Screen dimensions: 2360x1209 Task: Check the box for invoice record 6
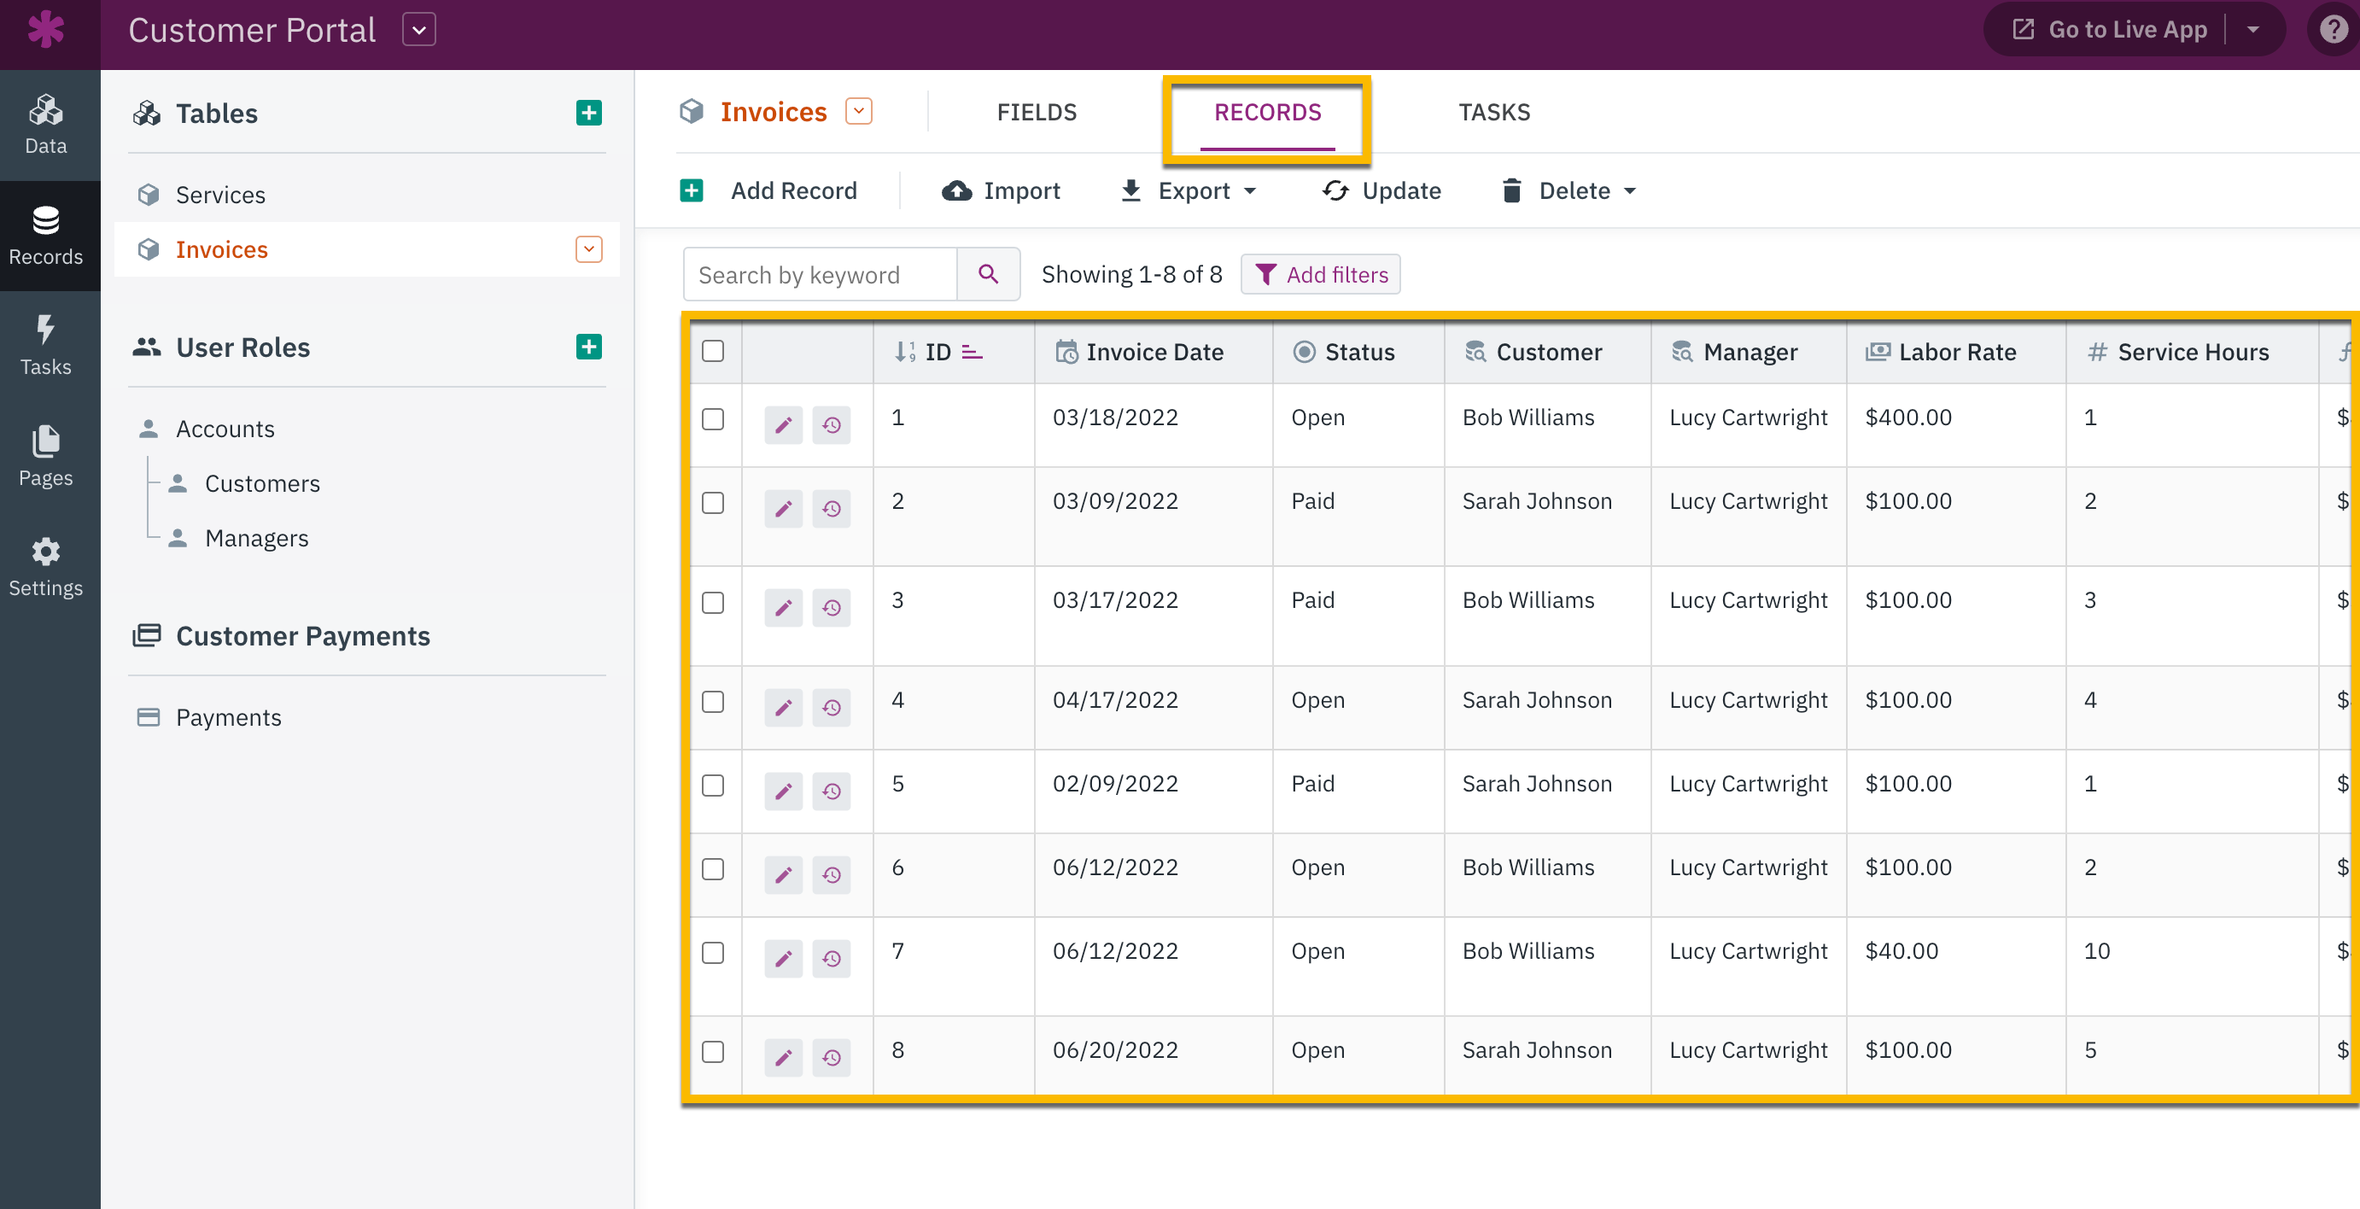[x=713, y=869]
